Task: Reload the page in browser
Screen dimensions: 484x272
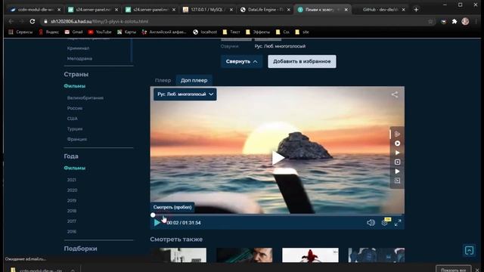Action: pos(33,21)
